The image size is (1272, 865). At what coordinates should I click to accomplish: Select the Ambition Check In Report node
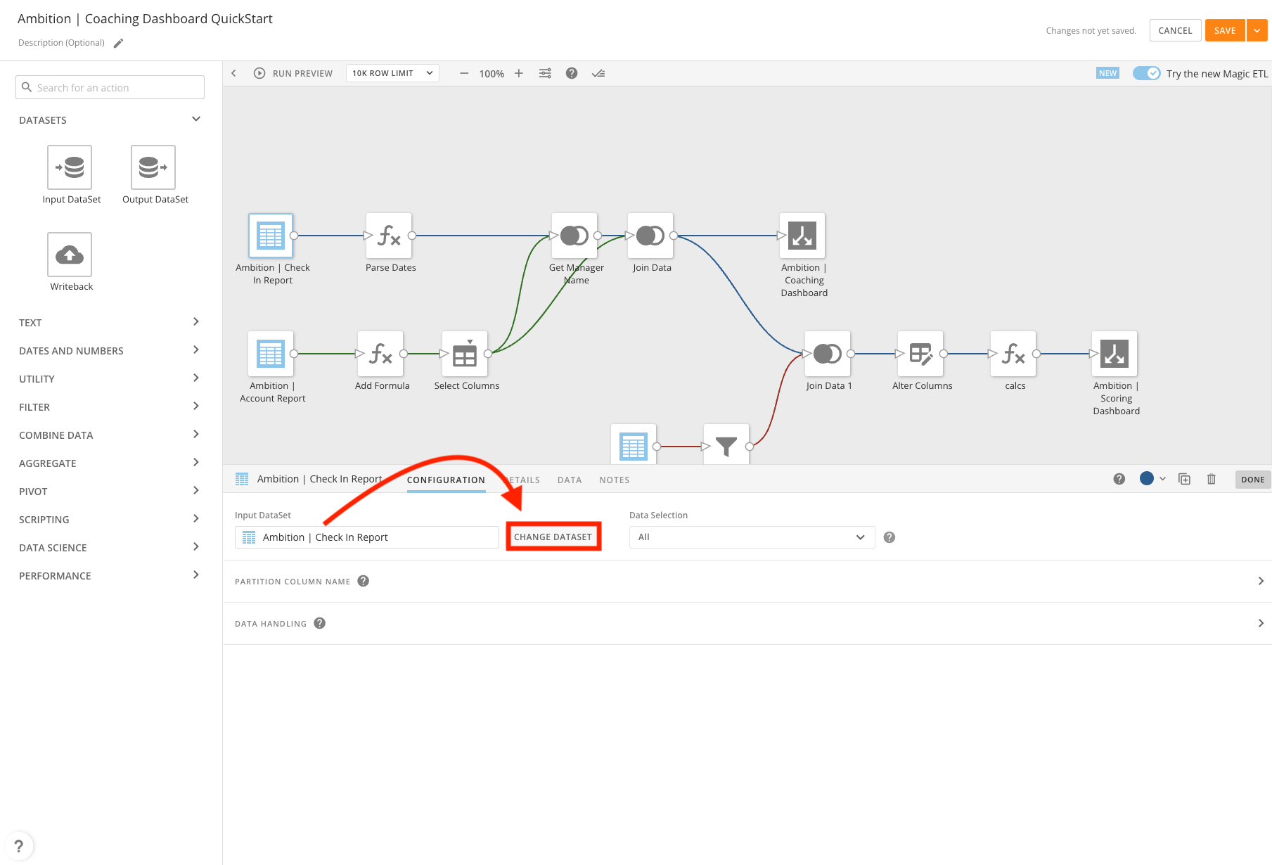(271, 236)
